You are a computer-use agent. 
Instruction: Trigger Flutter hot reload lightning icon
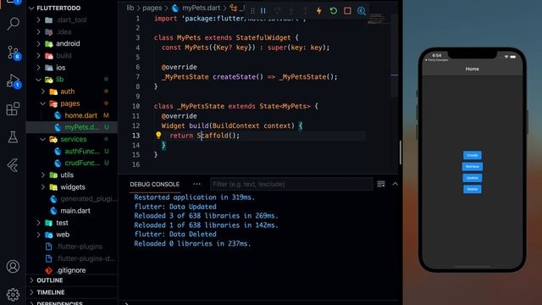318,11
